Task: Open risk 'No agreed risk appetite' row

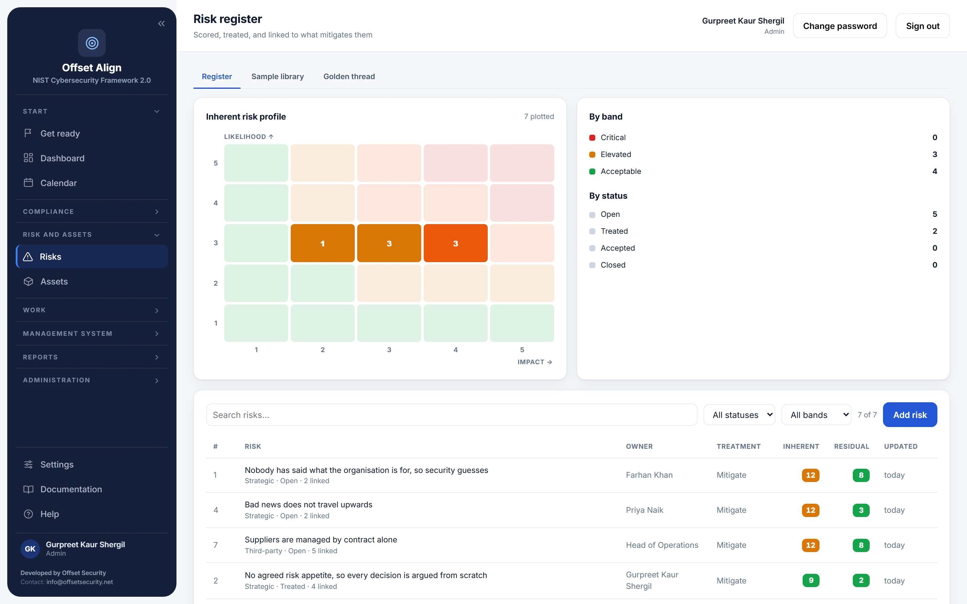Action: pyautogui.click(x=571, y=580)
